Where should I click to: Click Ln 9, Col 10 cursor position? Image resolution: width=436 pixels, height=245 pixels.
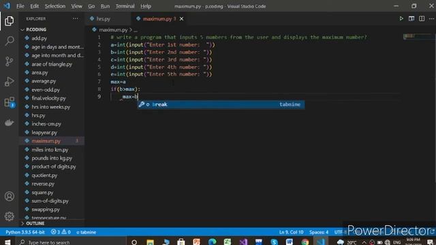click(291, 232)
